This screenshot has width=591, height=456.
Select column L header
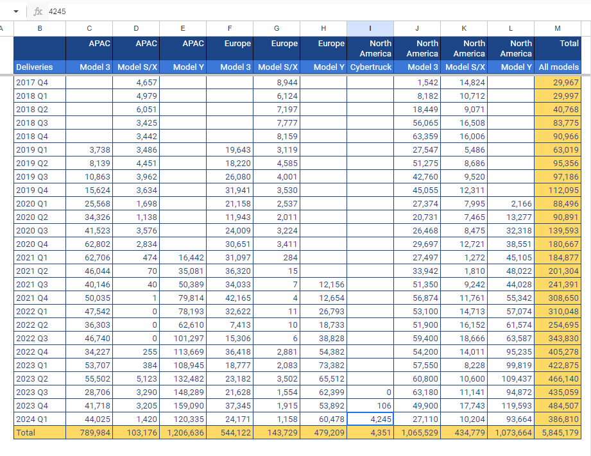pyautogui.click(x=511, y=28)
